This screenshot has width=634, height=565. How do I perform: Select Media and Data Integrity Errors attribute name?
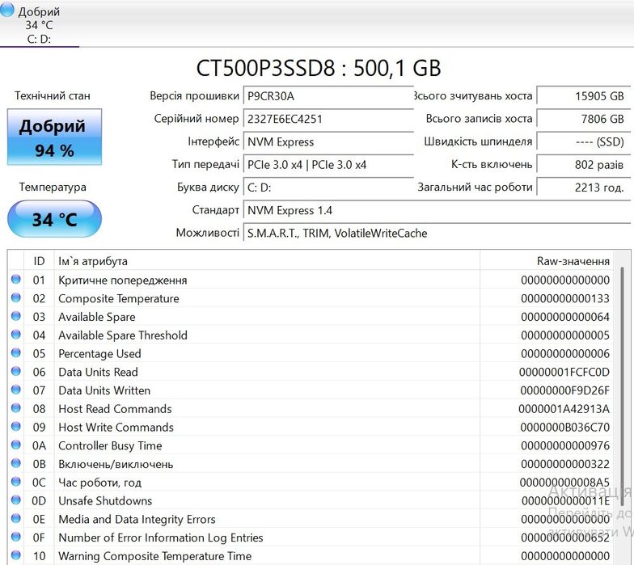137,520
